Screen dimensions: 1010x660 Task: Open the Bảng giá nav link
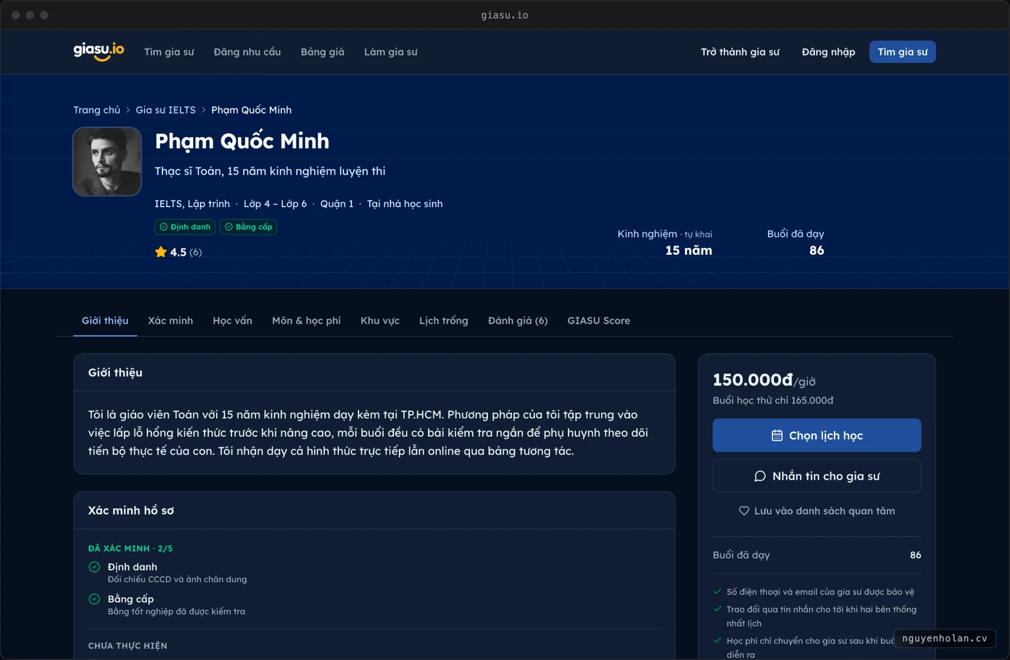323,52
